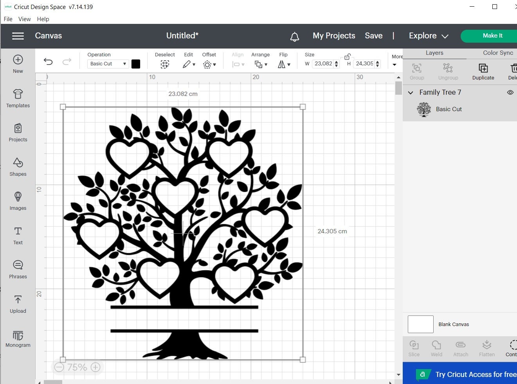Open the Images panel
The height and width of the screenshot is (384, 517).
click(18, 201)
